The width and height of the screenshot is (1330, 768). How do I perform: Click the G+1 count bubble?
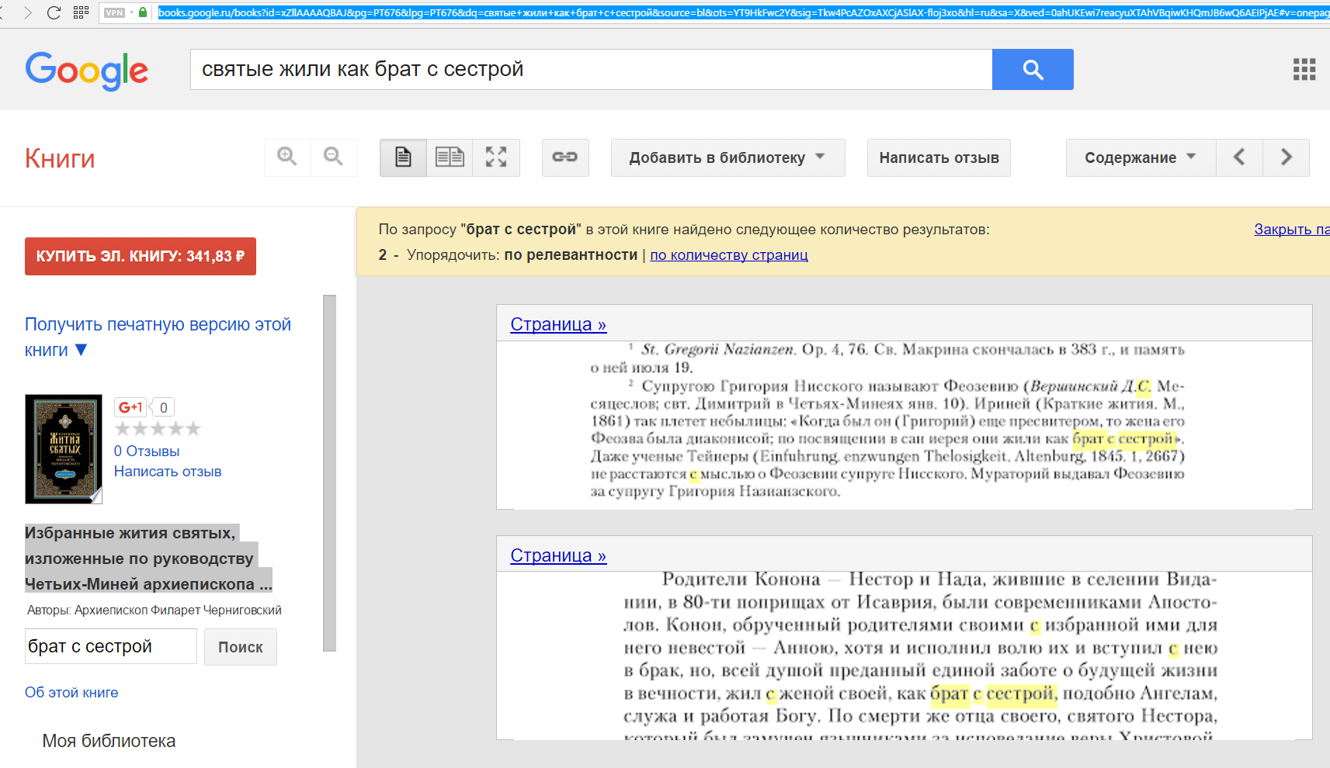coord(163,407)
